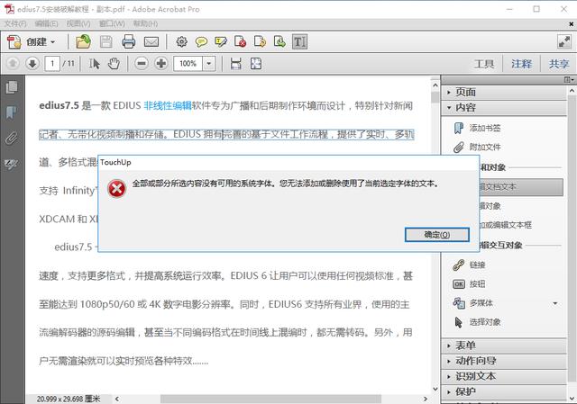Click the 链接 tool
Image resolution: width=577 pixels, height=404 pixels.
click(469, 265)
